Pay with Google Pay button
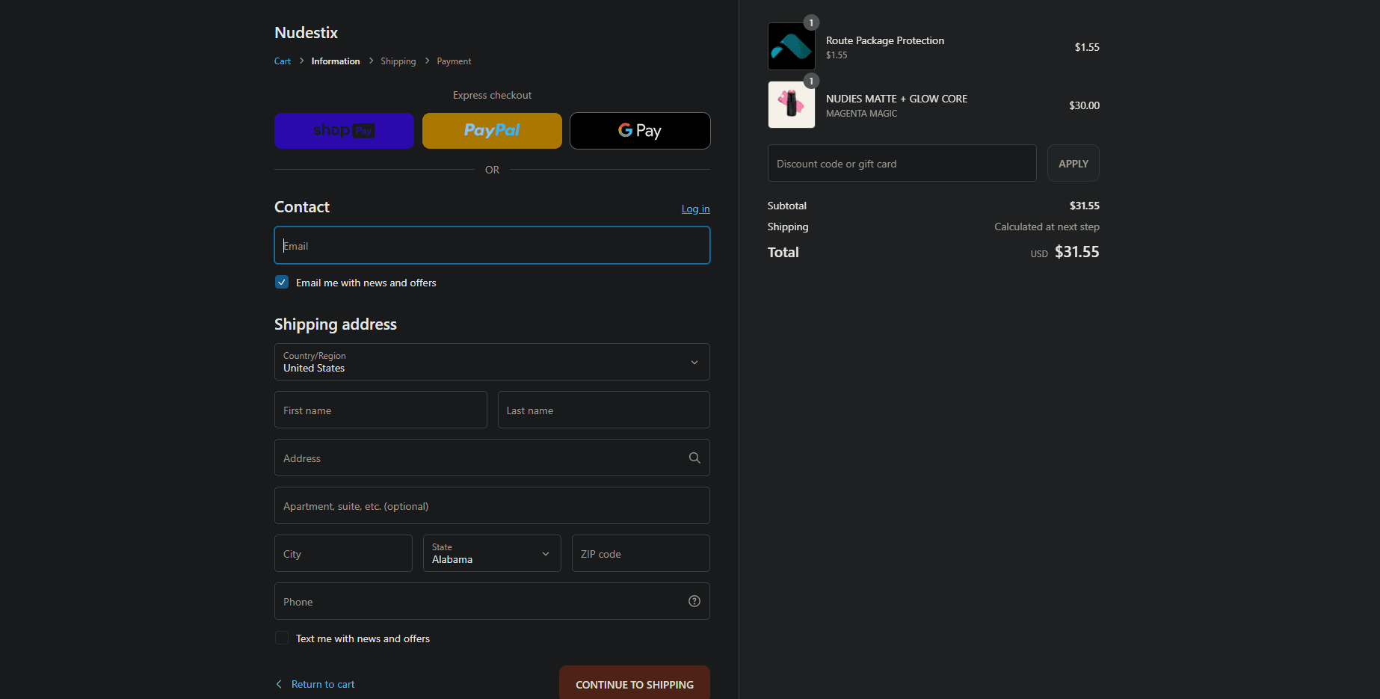Image resolution: width=1380 pixels, height=699 pixels. point(640,131)
